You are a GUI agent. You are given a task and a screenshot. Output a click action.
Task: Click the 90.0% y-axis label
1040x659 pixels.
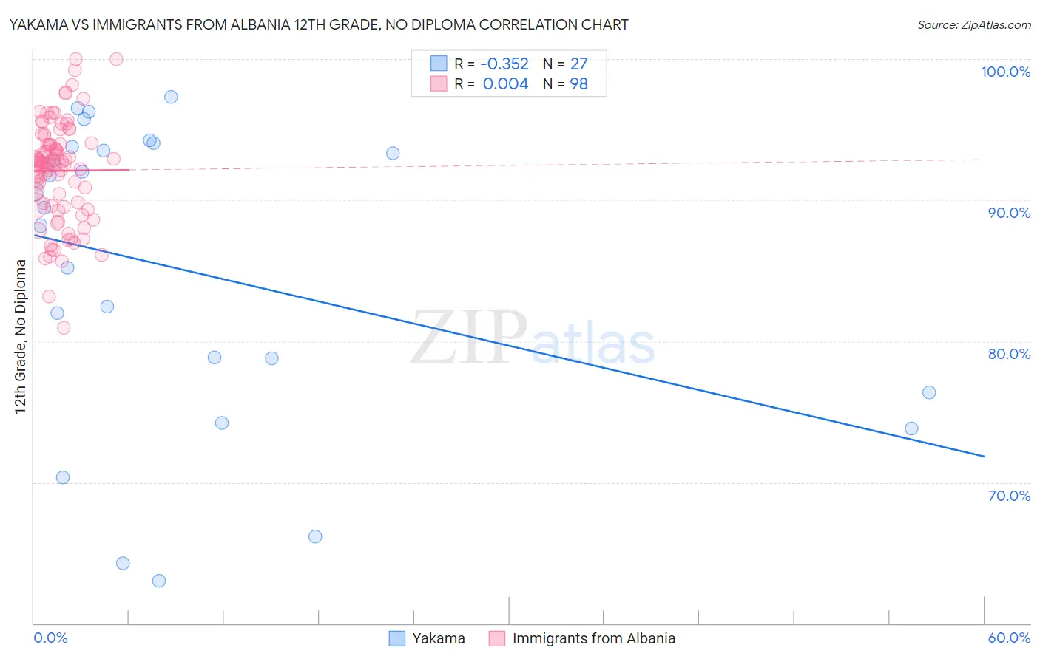click(1009, 213)
